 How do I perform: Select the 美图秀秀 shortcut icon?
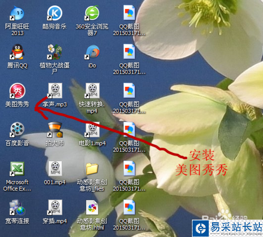(x=17, y=91)
